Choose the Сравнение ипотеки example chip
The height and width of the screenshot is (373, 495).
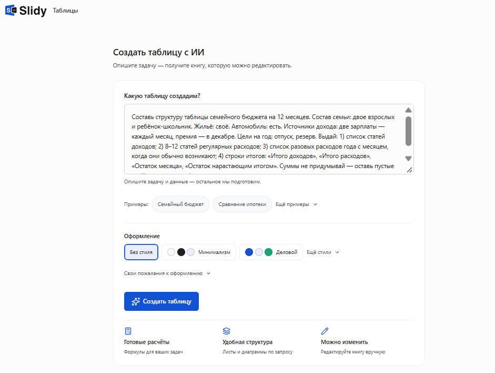pyautogui.click(x=242, y=204)
